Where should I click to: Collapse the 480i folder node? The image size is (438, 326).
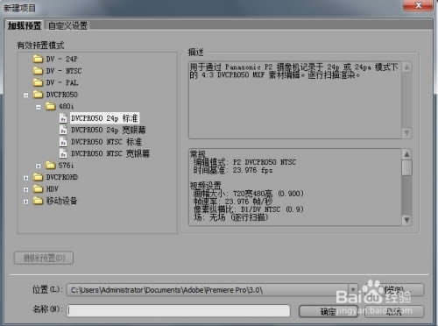(39, 107)
